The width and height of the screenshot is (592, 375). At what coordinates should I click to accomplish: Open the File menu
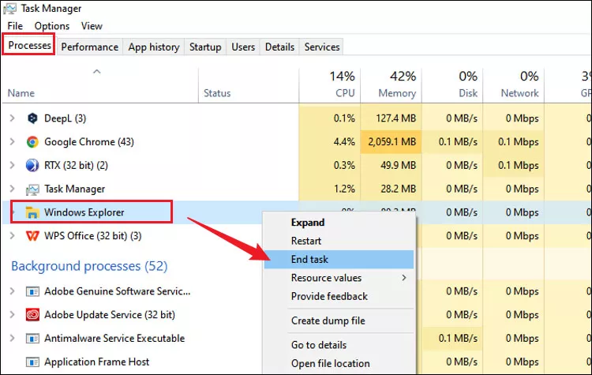[x=15, y=26]
